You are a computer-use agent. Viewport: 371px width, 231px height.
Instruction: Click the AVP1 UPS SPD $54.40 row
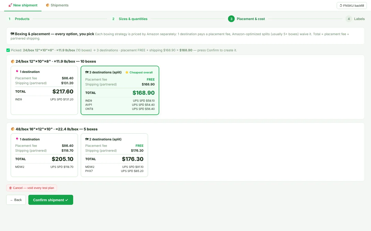click(x=120, y=105)
